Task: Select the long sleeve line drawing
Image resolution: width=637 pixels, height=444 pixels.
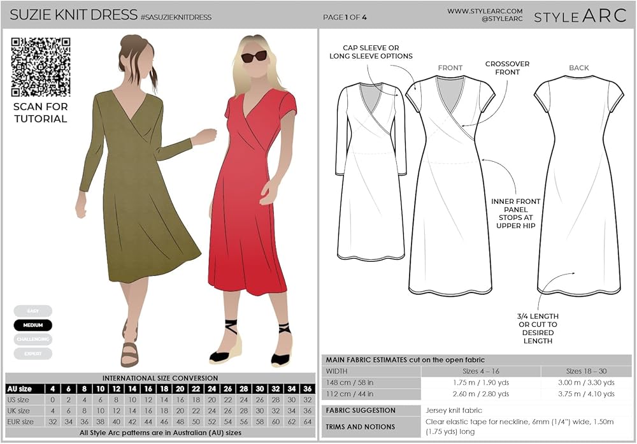Action: [x=371, y=171]
